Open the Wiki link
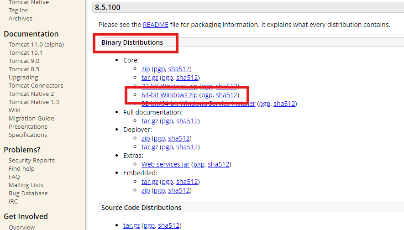Screen dimensions: 404x230 click(x=15, y=110)
